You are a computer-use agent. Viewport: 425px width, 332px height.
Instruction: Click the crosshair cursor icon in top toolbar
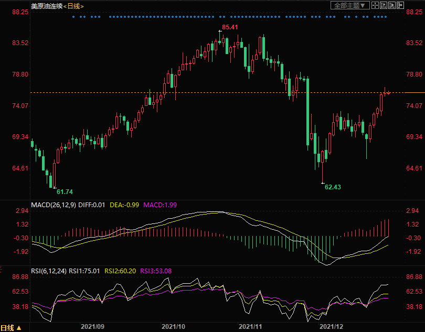click(x=376, y=5)
